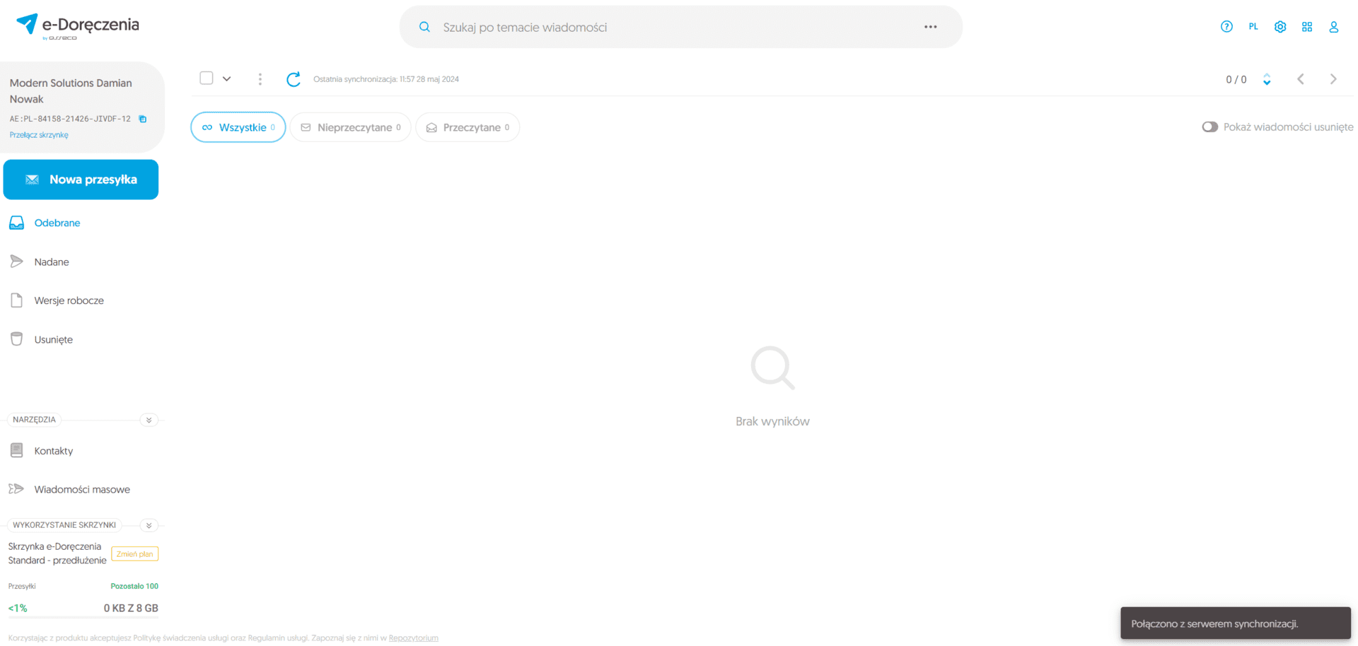Collapse the Narzędzia section
This screenshot has width=1358, height=646.
(149, 420)
